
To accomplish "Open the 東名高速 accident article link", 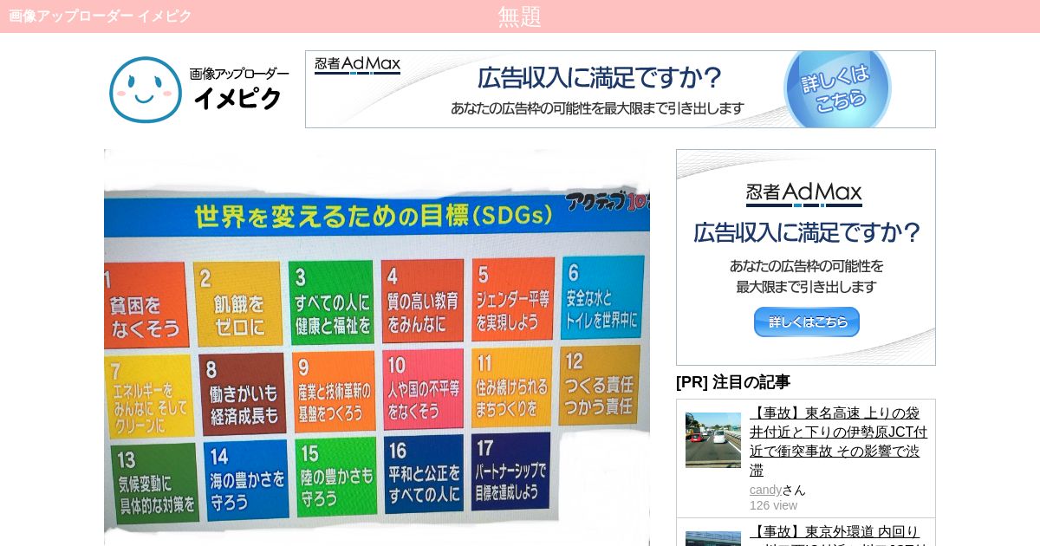I will click(x=838, y=442).
